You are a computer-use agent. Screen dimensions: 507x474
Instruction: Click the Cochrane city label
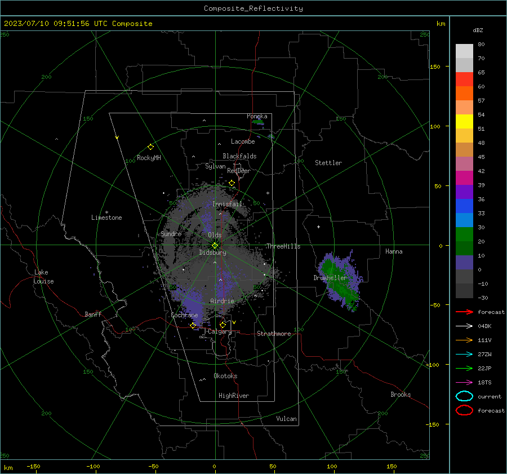184,315
